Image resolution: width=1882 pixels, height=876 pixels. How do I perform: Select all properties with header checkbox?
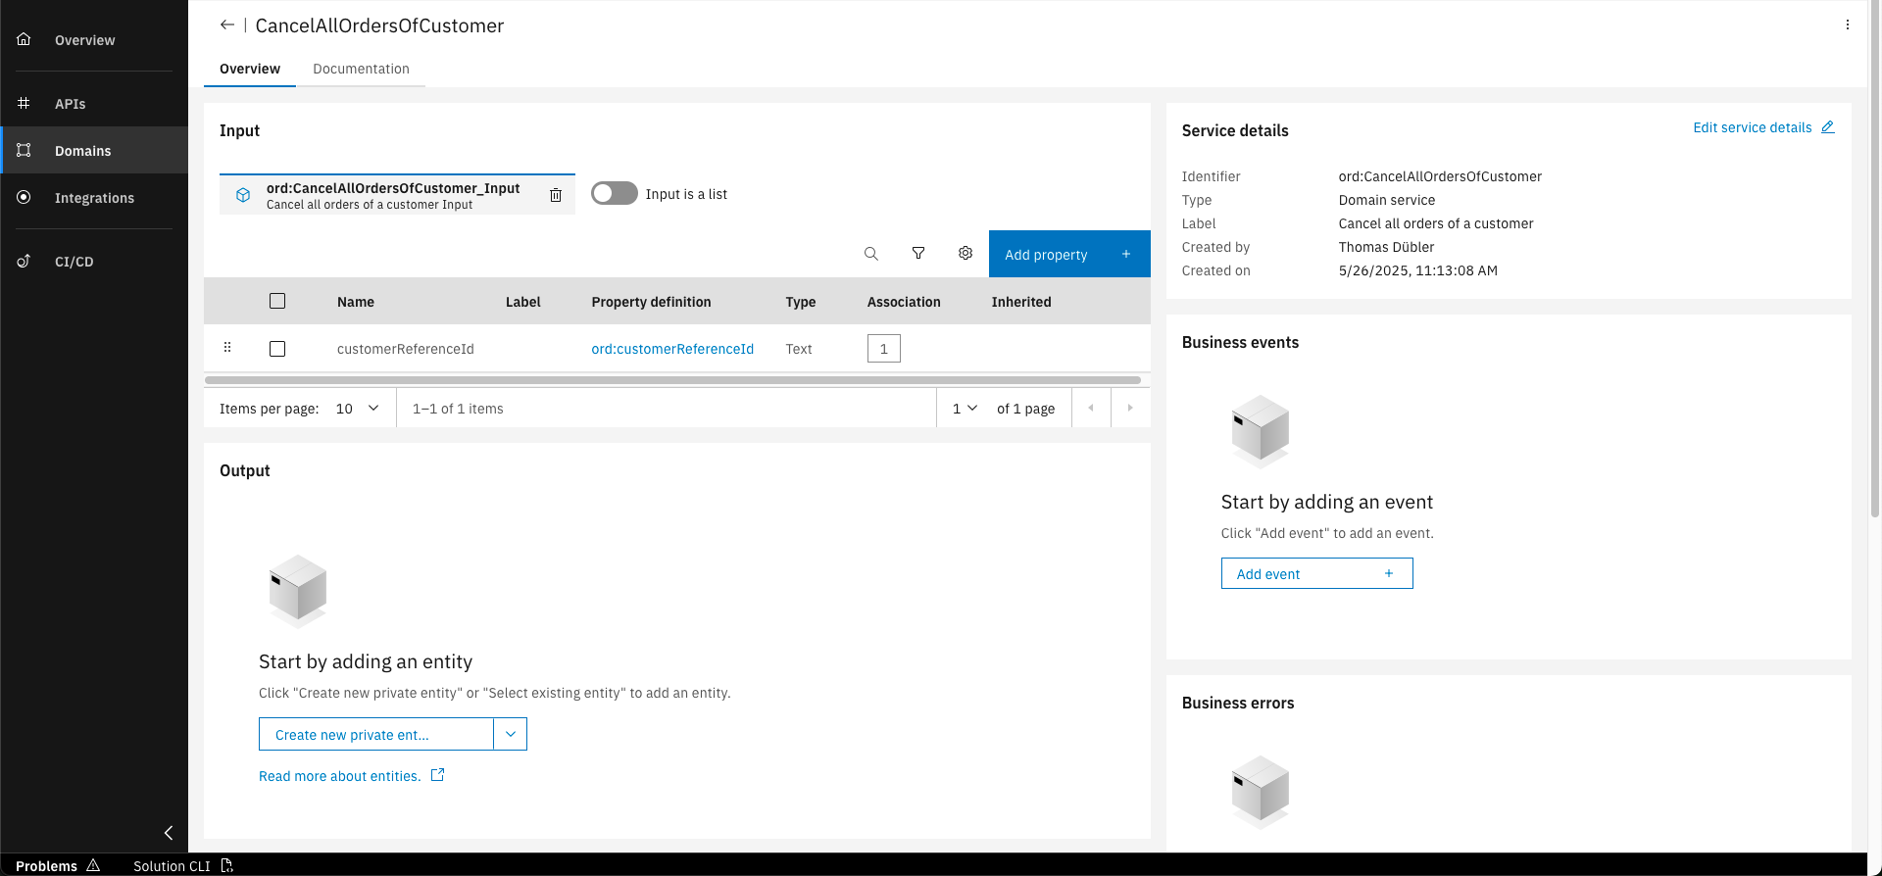point(277,301)
